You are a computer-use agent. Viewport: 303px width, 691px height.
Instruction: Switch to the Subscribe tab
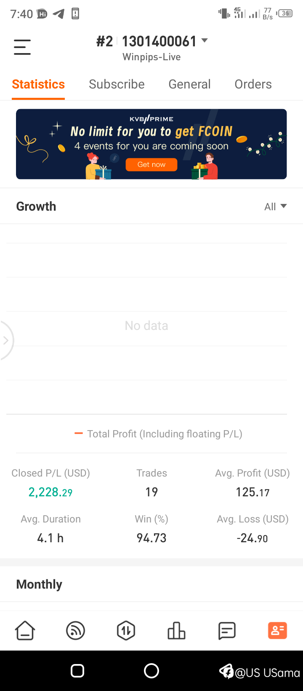[117, 84]
